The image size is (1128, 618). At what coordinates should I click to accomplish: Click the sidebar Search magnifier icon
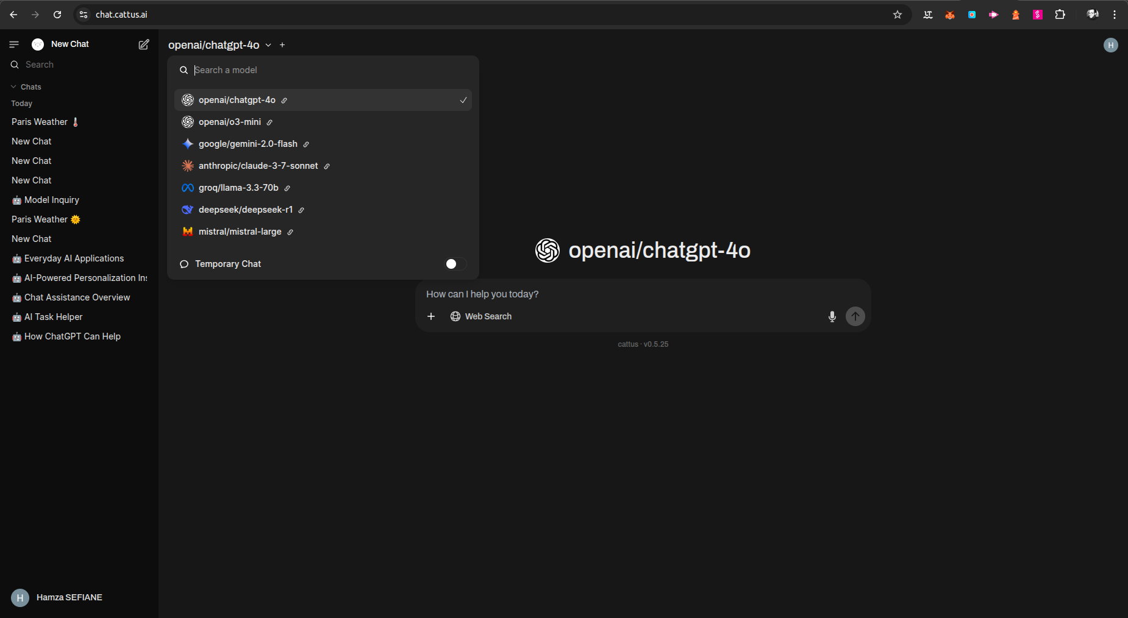click(15, 65)
